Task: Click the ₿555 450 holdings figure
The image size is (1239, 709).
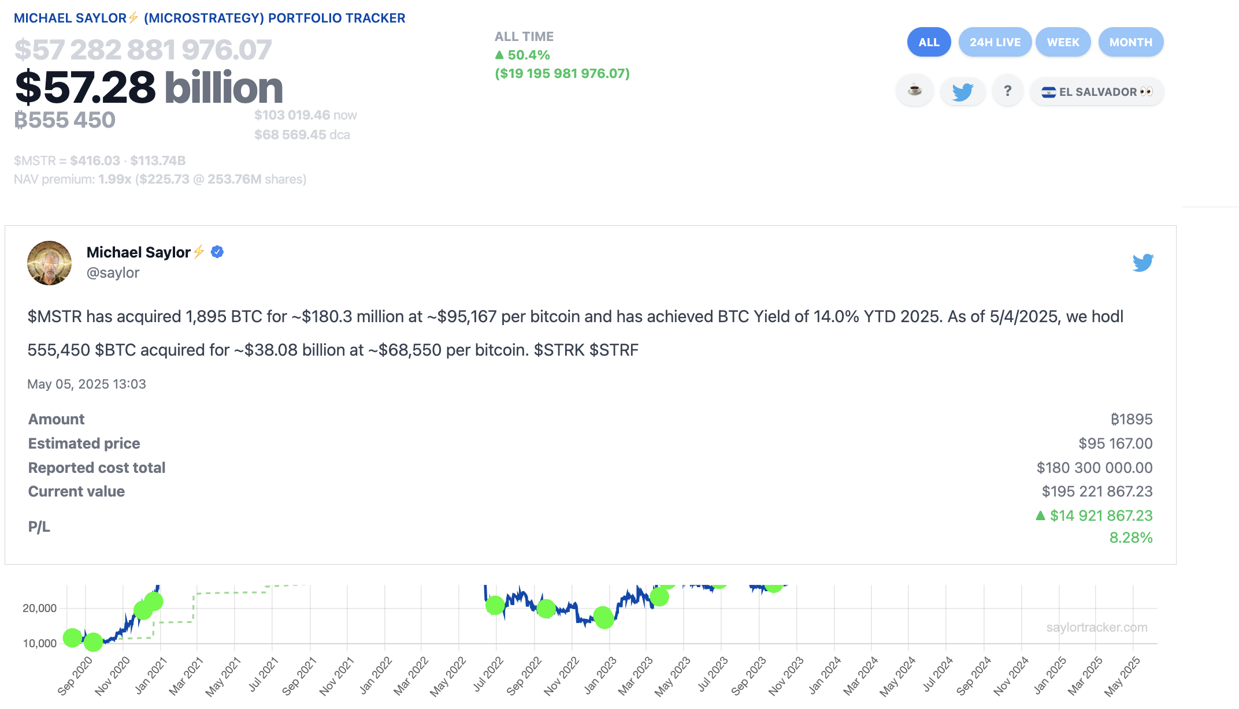Action: pos(65,120)
